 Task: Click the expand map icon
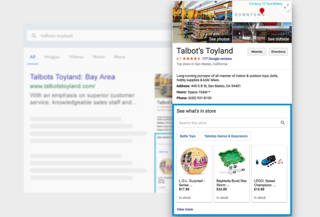(287, 6)
